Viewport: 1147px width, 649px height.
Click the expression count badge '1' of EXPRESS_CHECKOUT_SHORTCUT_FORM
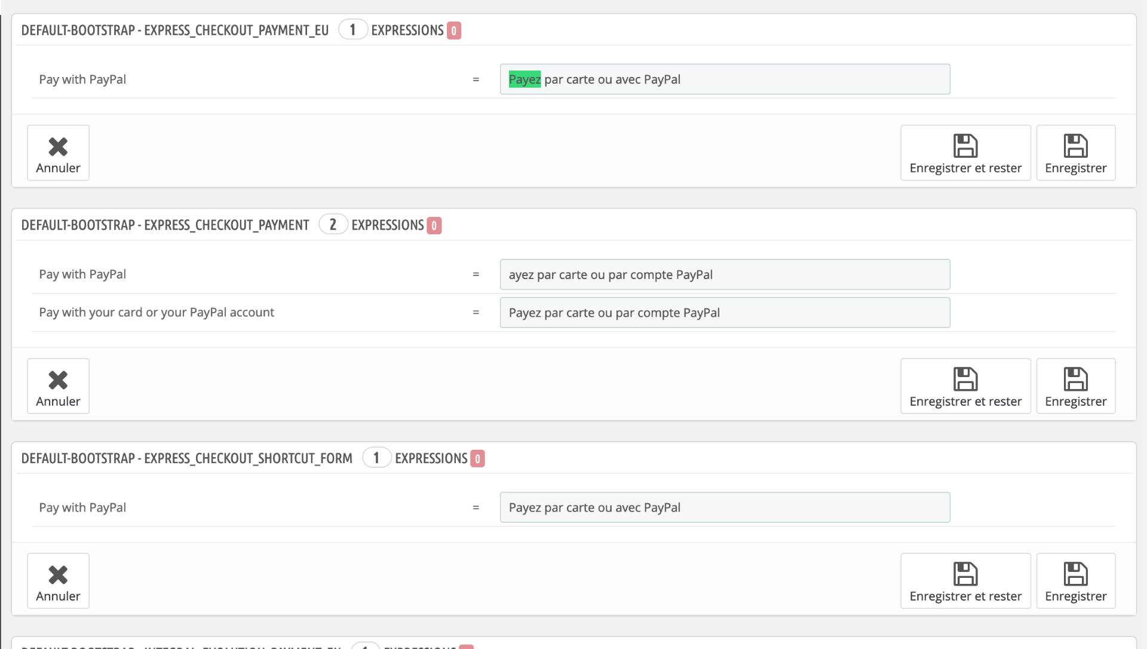[376, 458]
